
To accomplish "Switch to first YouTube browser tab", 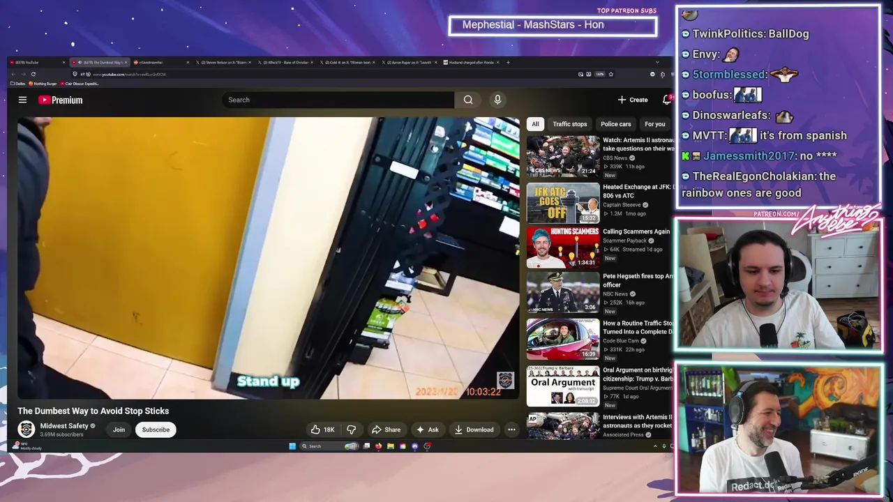I will tap(36, 62).
